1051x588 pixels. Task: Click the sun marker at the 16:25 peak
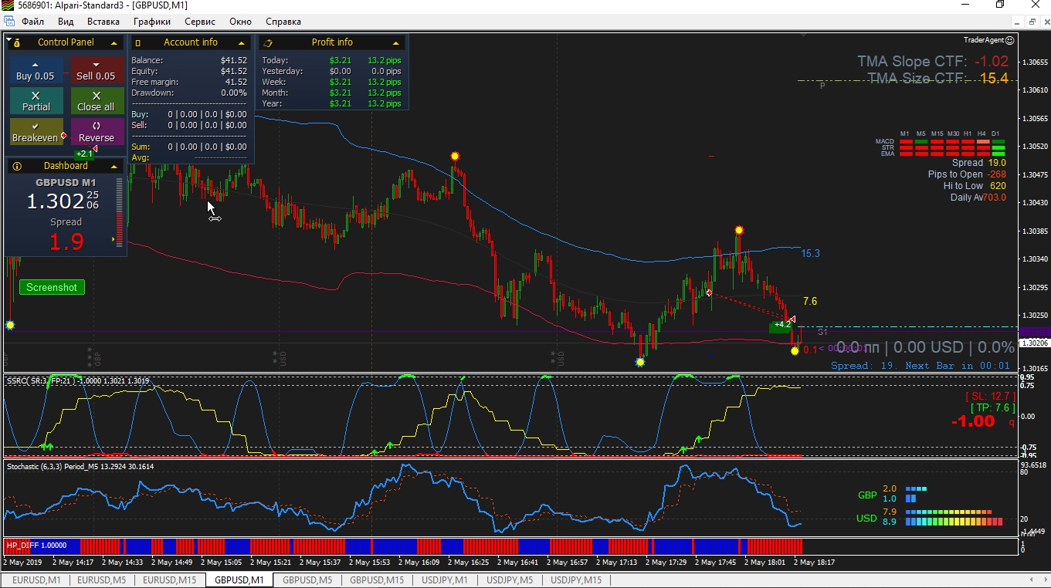(x=455, y=156)
